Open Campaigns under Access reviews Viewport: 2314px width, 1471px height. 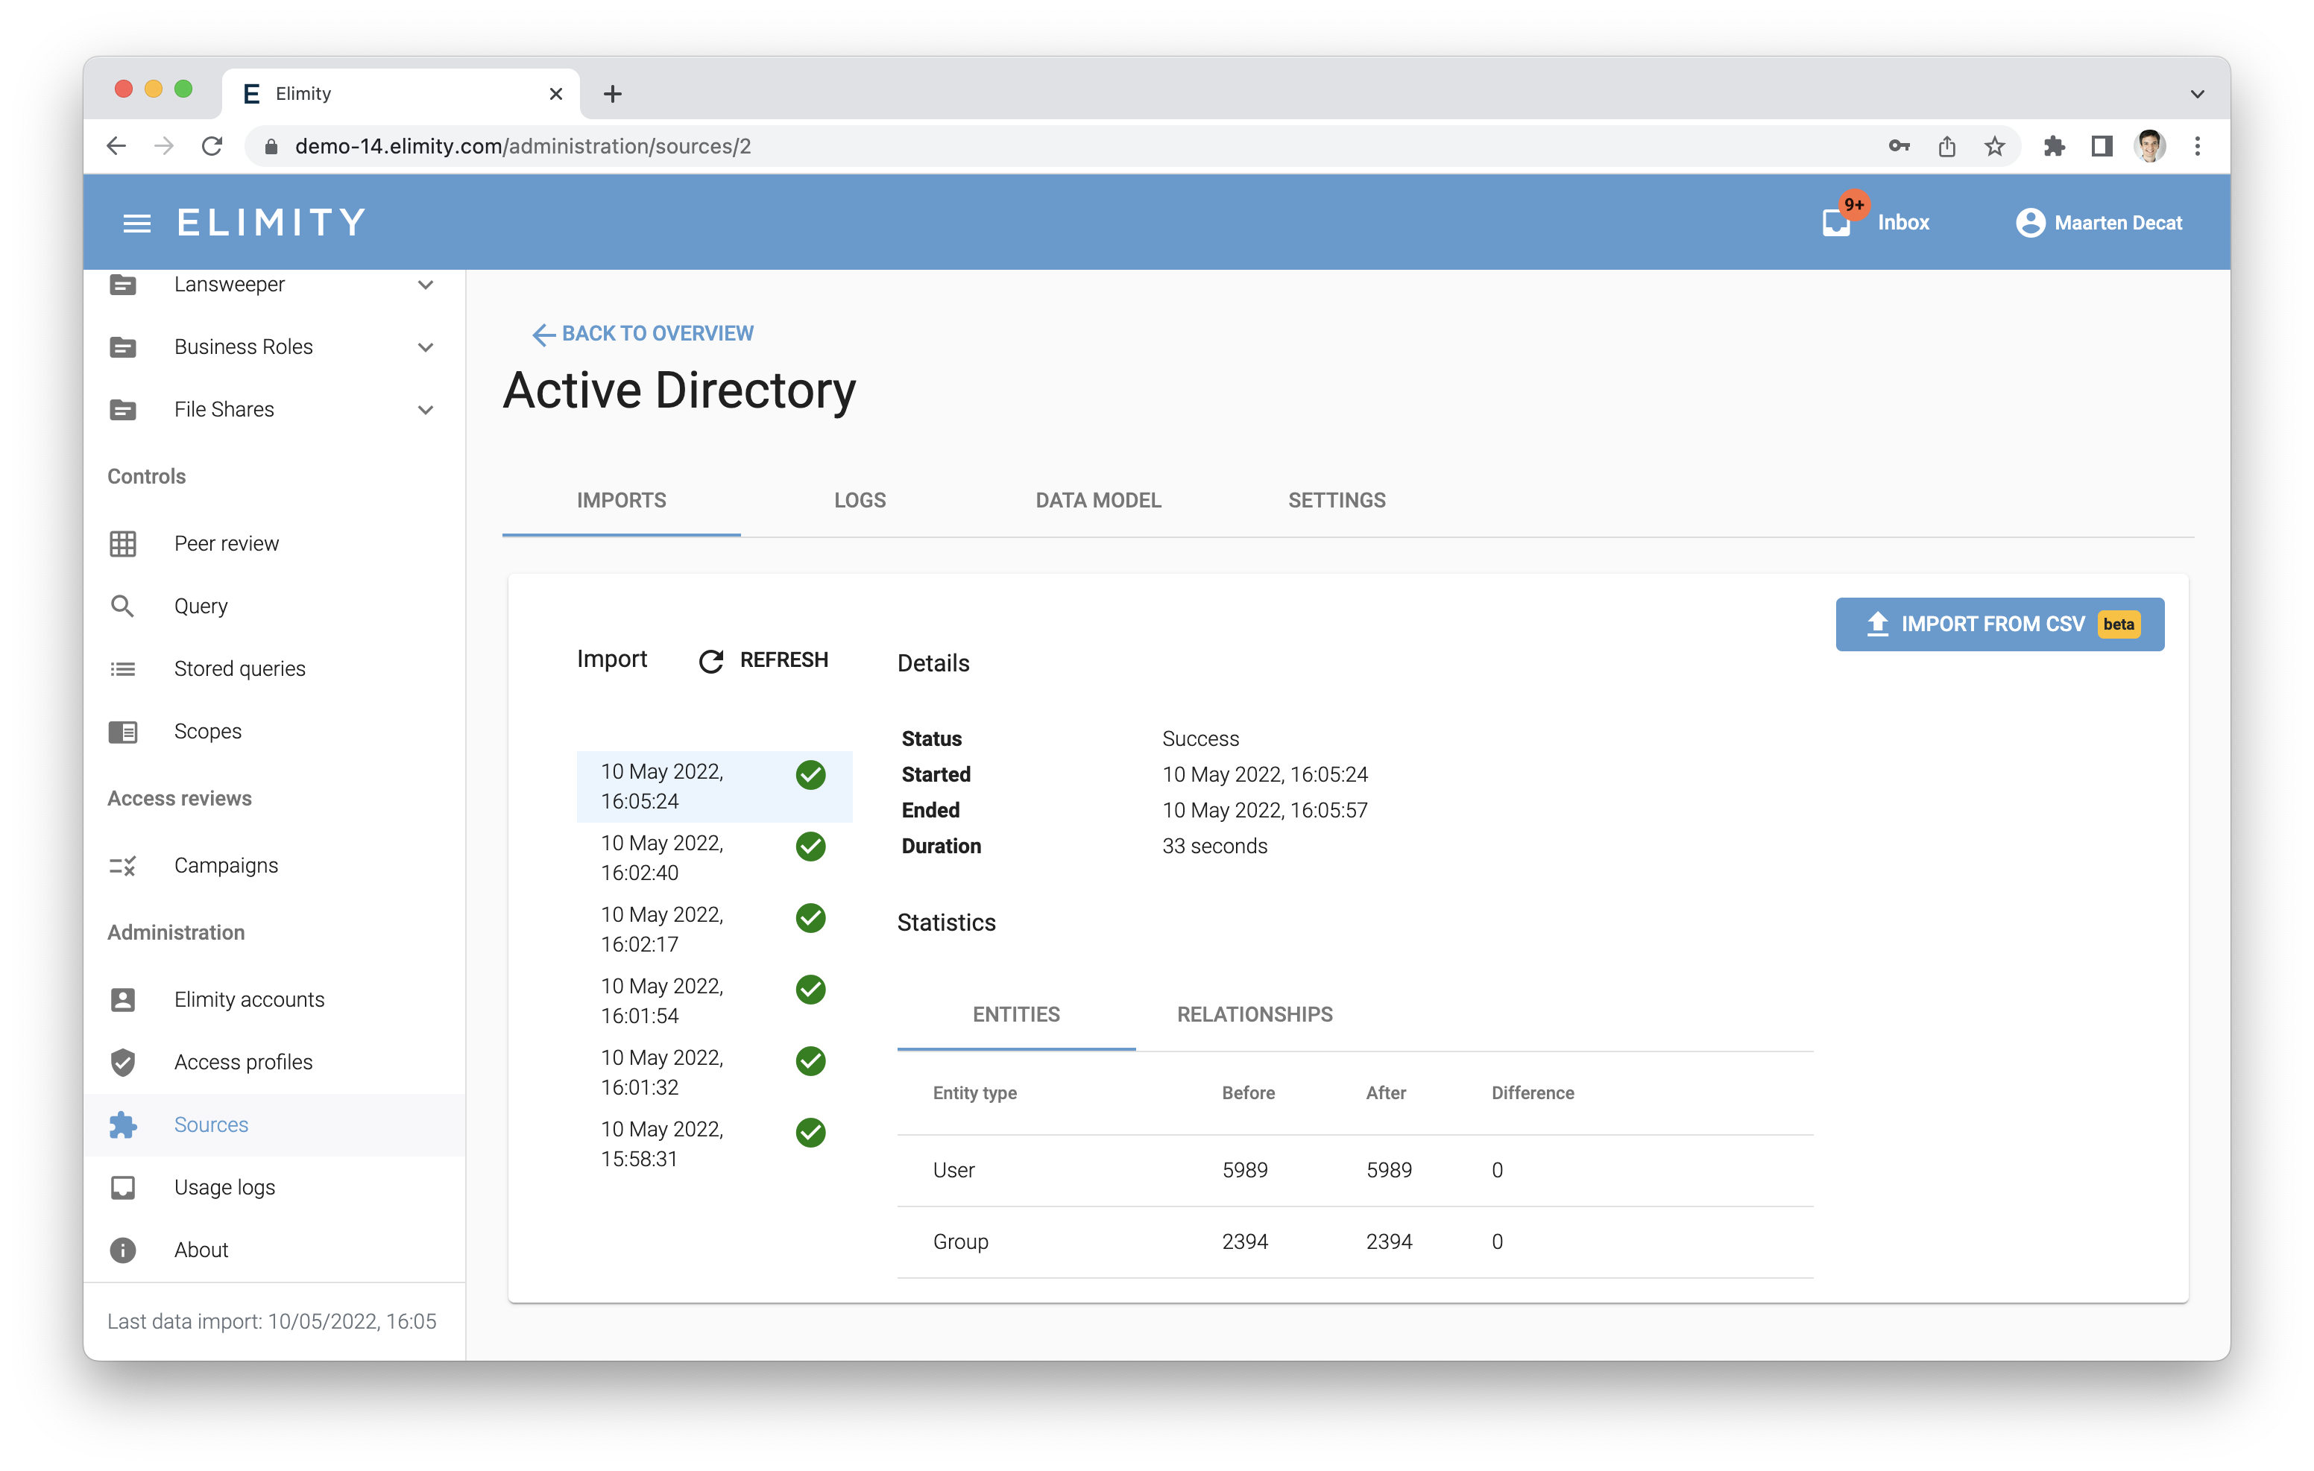226,866
